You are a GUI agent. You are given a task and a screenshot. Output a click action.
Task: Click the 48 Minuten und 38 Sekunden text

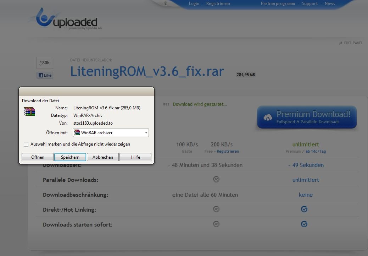pyautogui.click(x=205, y=165)
